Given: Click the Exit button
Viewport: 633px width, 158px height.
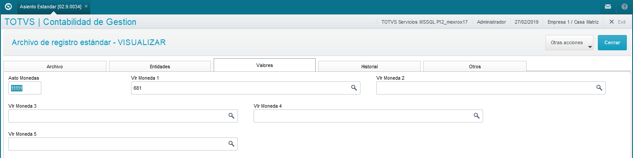Looking at the screenshot, I should tap(617, 22).
